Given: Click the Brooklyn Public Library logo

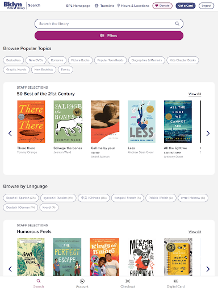Looking at the screenshot, I should coord(14,5).
